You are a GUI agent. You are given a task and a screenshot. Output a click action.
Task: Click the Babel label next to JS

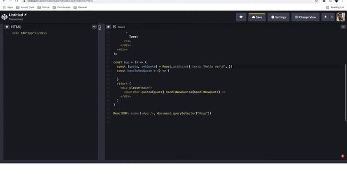121,27
